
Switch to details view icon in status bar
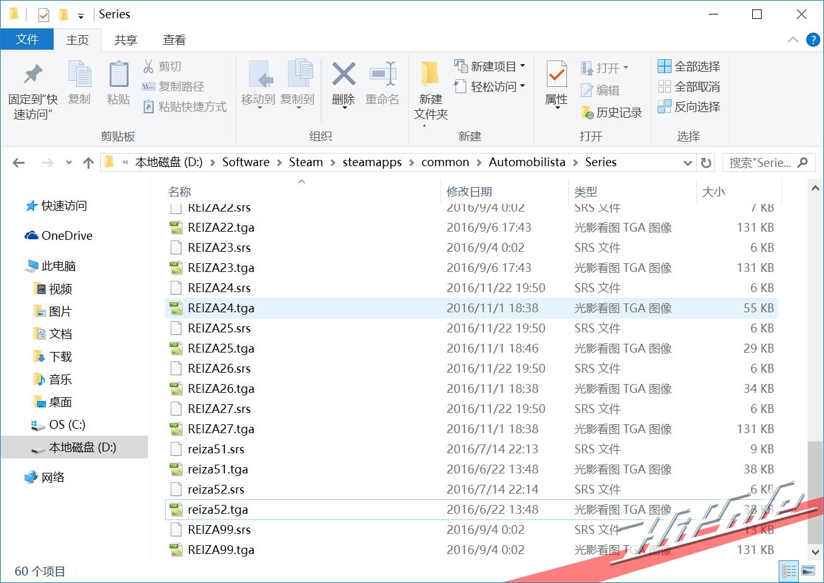click(789, 571)
